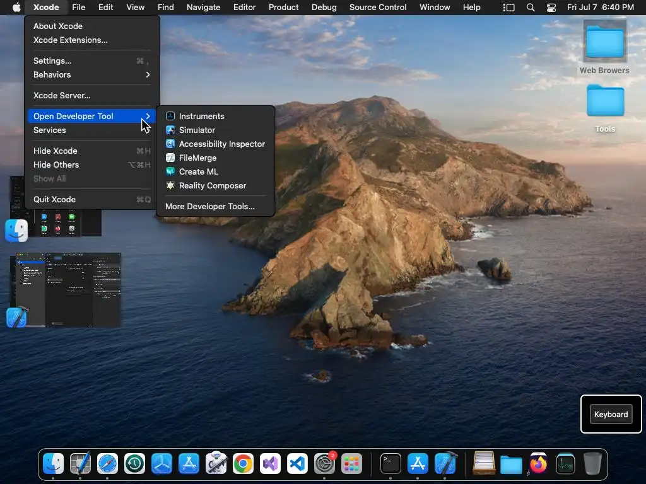
Task: Launch Simulator from the submenu
Action: (197, 130)
